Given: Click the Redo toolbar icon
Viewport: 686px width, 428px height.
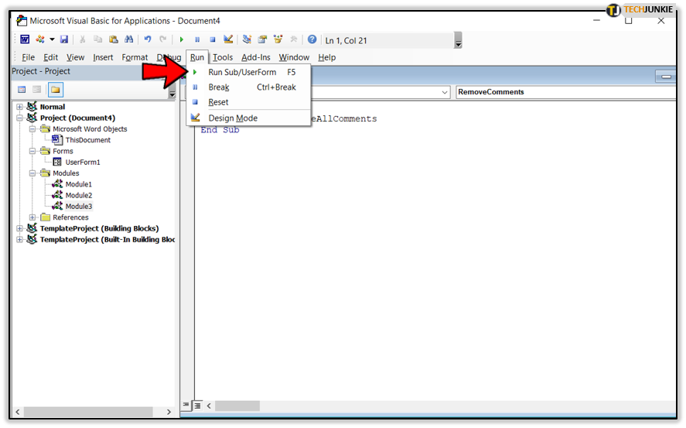Looking at the screenshot, I should 162,39.
